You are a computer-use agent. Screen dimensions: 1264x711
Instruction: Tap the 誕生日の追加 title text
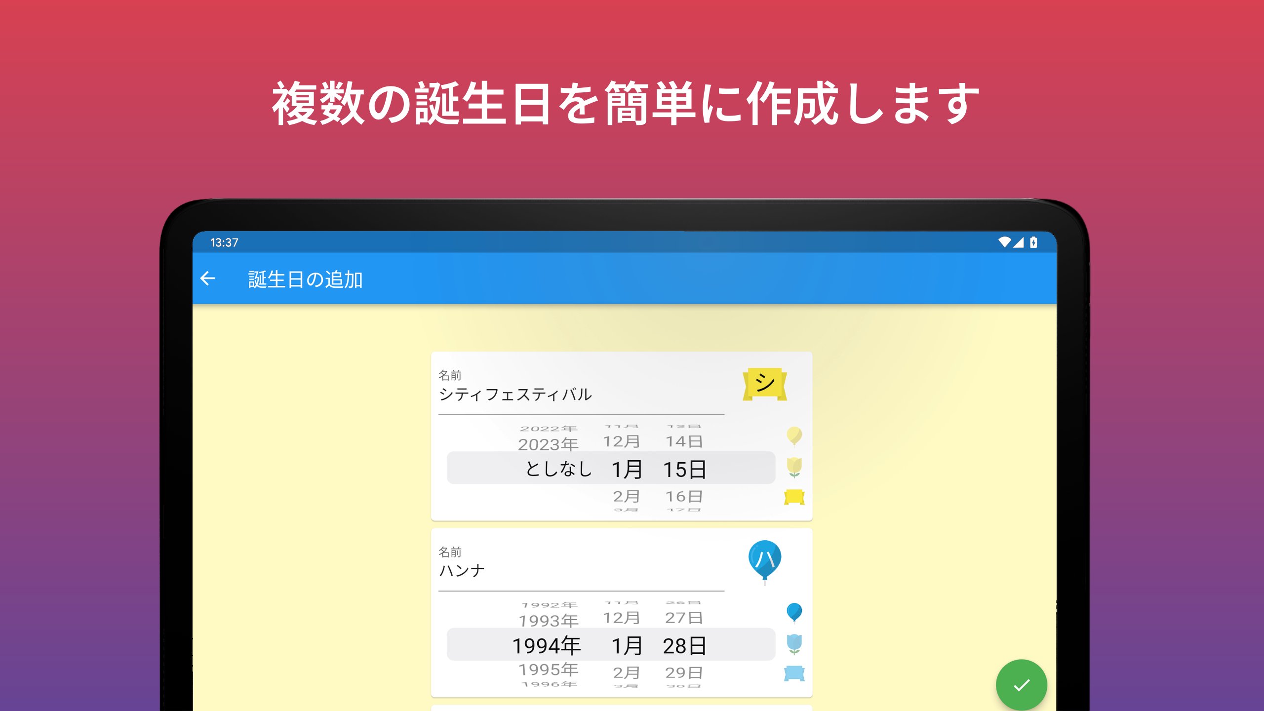[305, 279]
